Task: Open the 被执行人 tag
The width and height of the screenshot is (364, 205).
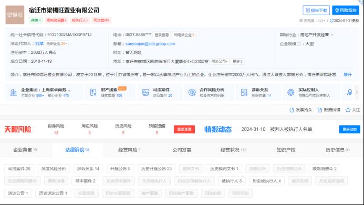Action: point(80,20)
